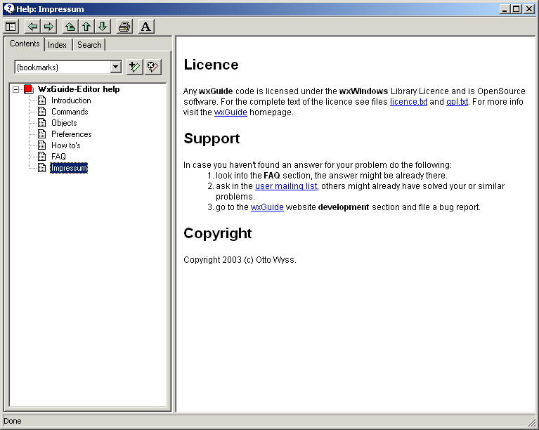Go up one level in document hierarchy
The width and height of the screenshot is (539, 430).
pos(70,27)
